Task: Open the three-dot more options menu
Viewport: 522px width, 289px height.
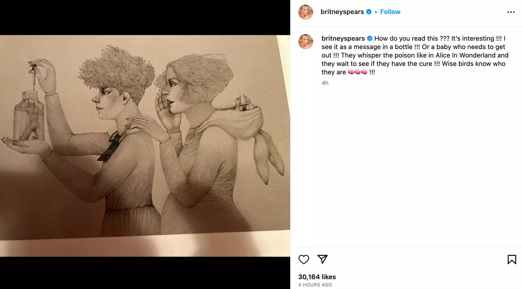Action: tap(511, 12)
